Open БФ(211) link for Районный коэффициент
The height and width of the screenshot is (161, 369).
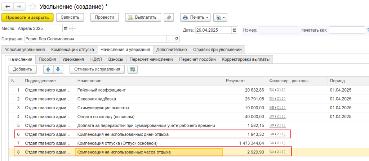point(278,90)
